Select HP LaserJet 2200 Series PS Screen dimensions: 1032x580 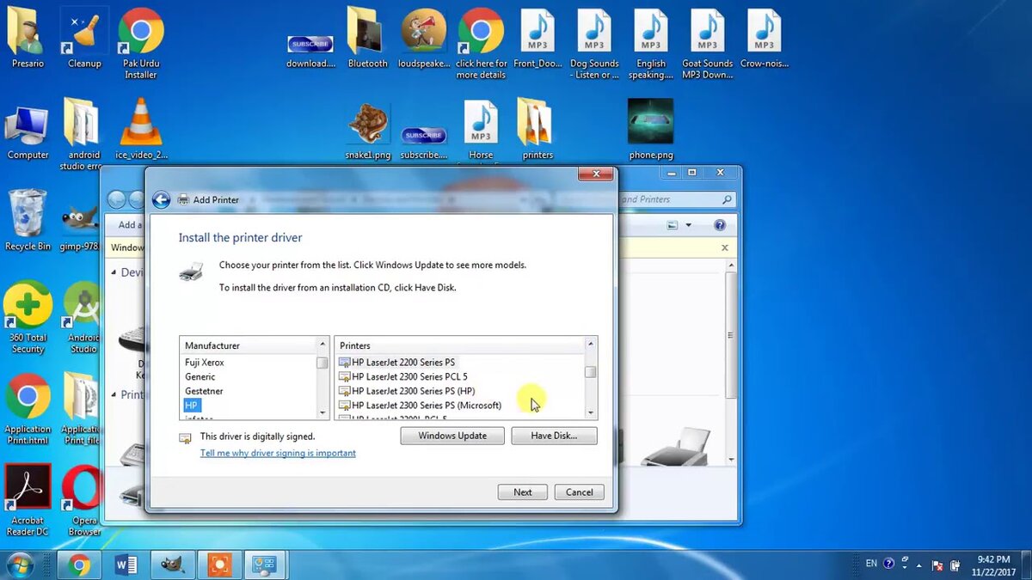397,363
